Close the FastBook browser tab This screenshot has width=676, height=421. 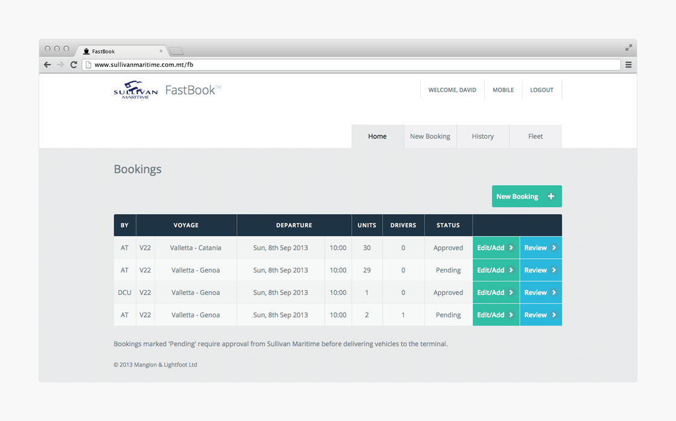161,51
